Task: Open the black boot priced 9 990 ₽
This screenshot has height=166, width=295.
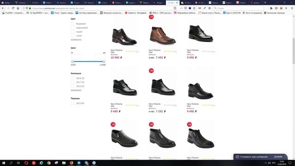Action: [x=201, y=33]
